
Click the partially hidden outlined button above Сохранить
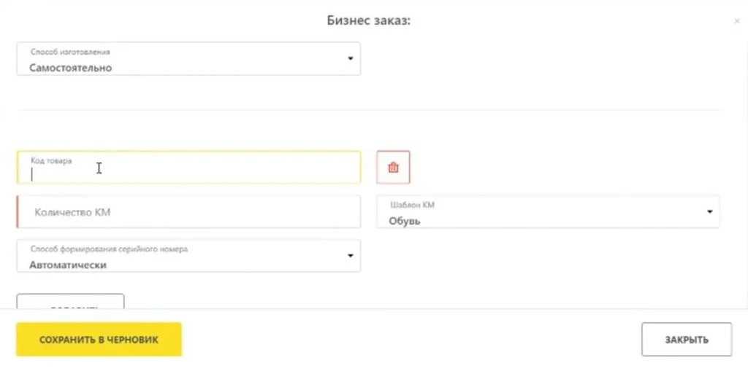click(70, 302)
